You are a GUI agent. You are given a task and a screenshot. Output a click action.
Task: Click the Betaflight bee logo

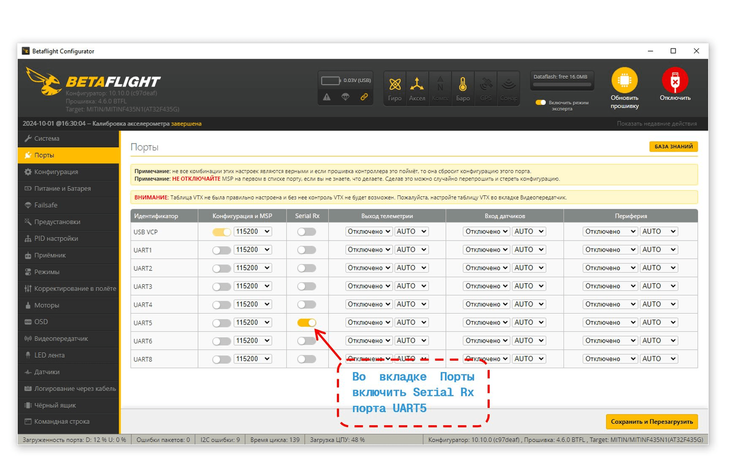(x=44, y=81)
